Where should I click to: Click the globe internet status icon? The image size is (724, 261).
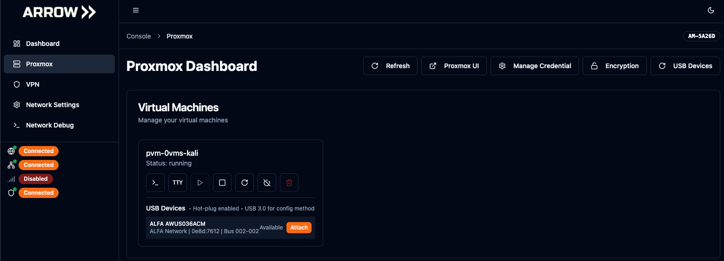[12, 151]
